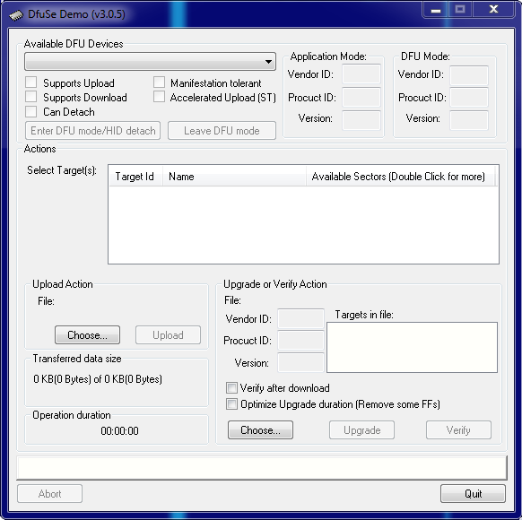This screenshot has height=520, width=522.
Task: Close the DfuSe Demo window
Action: (x=493, y=9)
